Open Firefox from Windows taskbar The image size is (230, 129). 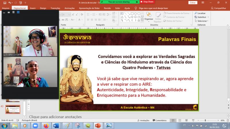(46, 126)
